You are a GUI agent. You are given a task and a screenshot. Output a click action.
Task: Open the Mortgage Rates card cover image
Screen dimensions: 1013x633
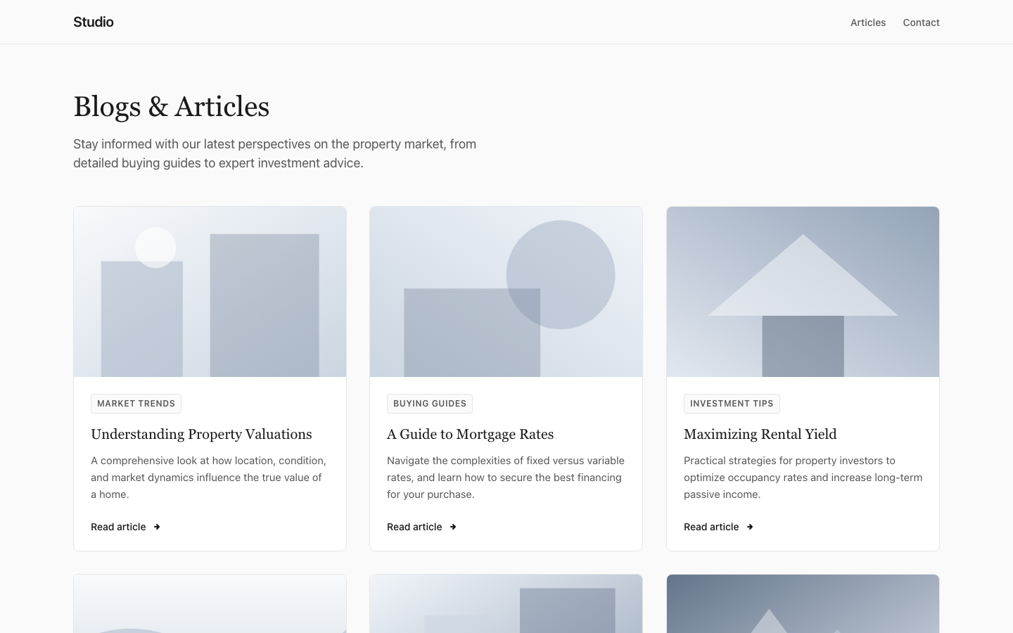click(x=507, y=292)
